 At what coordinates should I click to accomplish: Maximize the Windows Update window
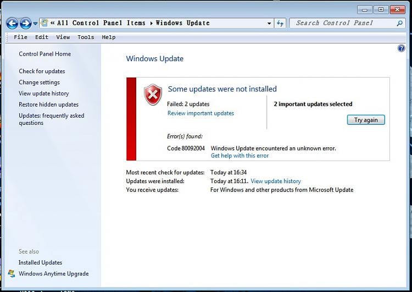[381, 10]
